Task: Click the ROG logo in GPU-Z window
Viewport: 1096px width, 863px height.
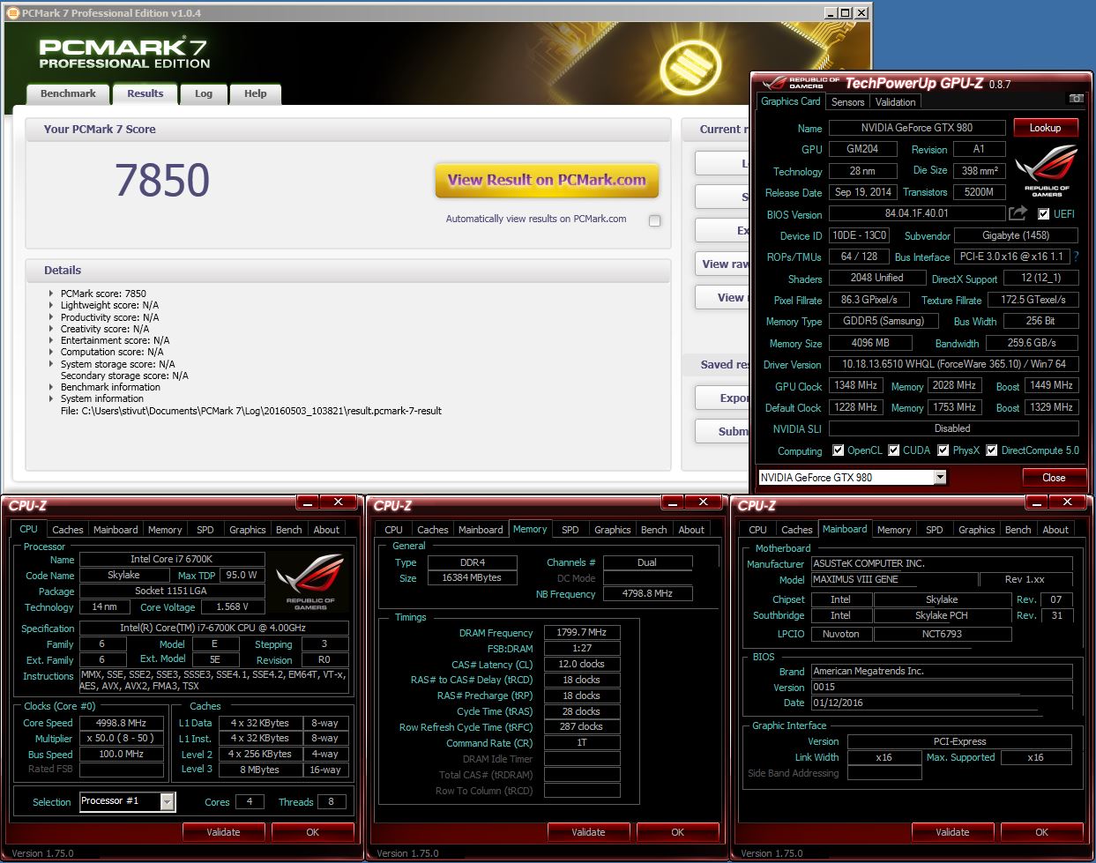Action: point(1047,172)
